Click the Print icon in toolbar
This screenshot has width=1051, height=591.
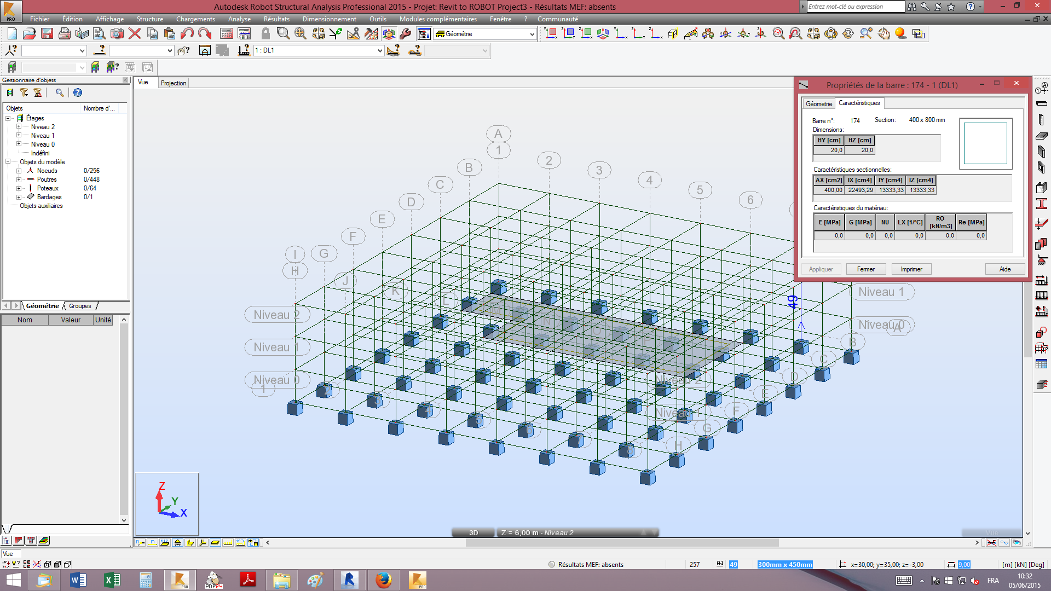pyautogui.click(x=65, y=34)
